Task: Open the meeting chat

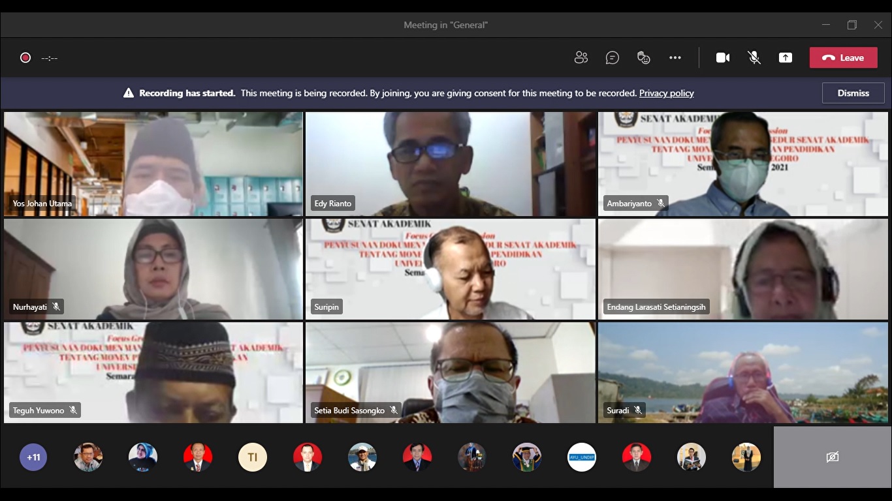Action: click(x=612, y=57)
